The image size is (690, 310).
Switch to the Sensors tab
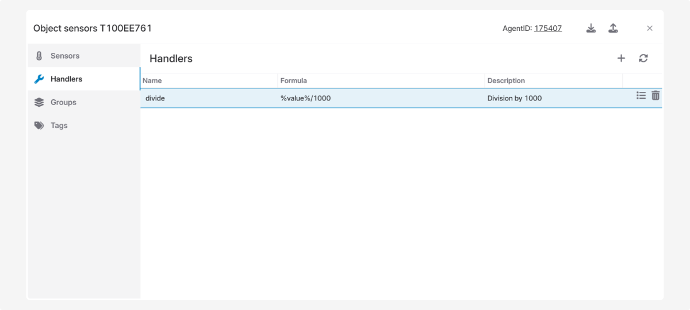[x=65, y=56]
